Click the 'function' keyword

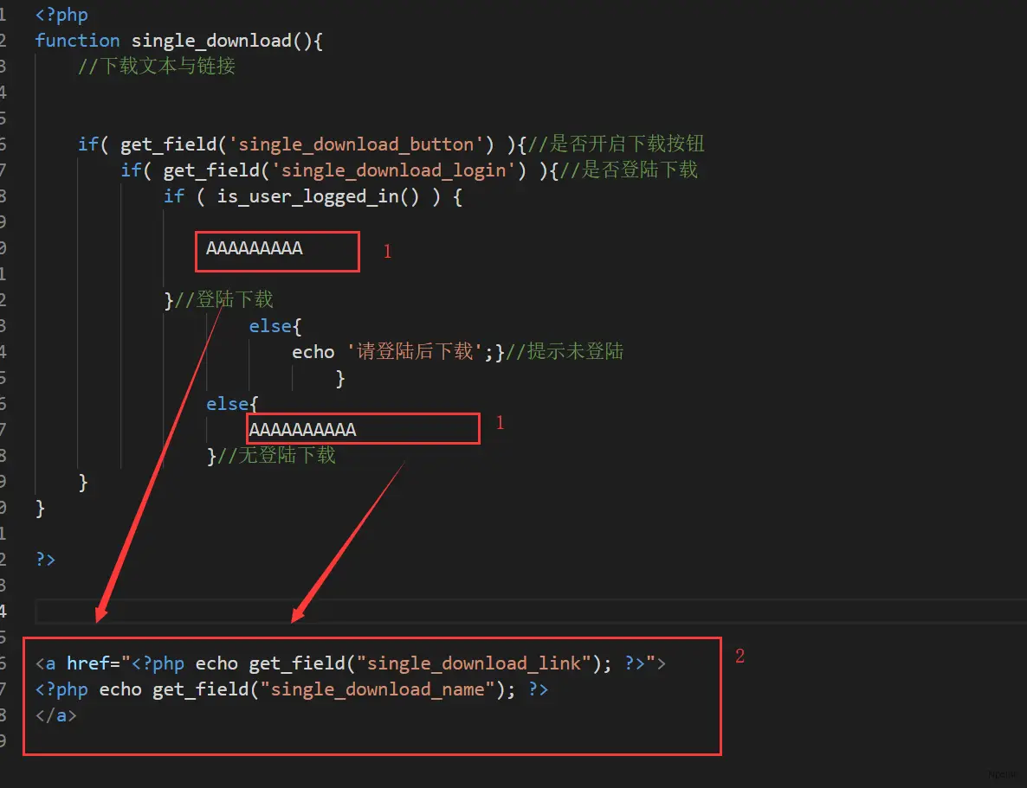coord(77,41)
